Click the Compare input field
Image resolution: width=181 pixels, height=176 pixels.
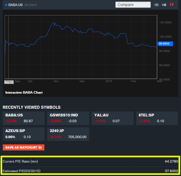click(x=133, y=5)
